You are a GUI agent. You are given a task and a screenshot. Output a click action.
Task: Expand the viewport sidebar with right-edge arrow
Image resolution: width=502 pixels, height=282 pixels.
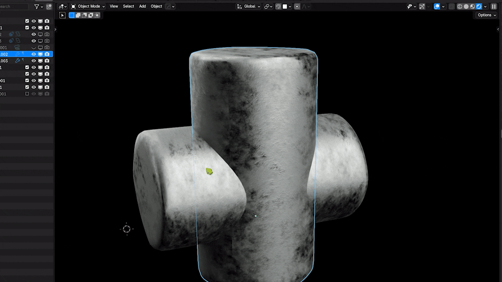tap(498, 30)
